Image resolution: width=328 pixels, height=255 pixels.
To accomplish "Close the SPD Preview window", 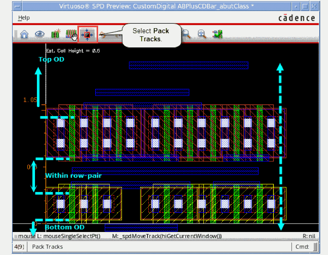I will (314, 6).
